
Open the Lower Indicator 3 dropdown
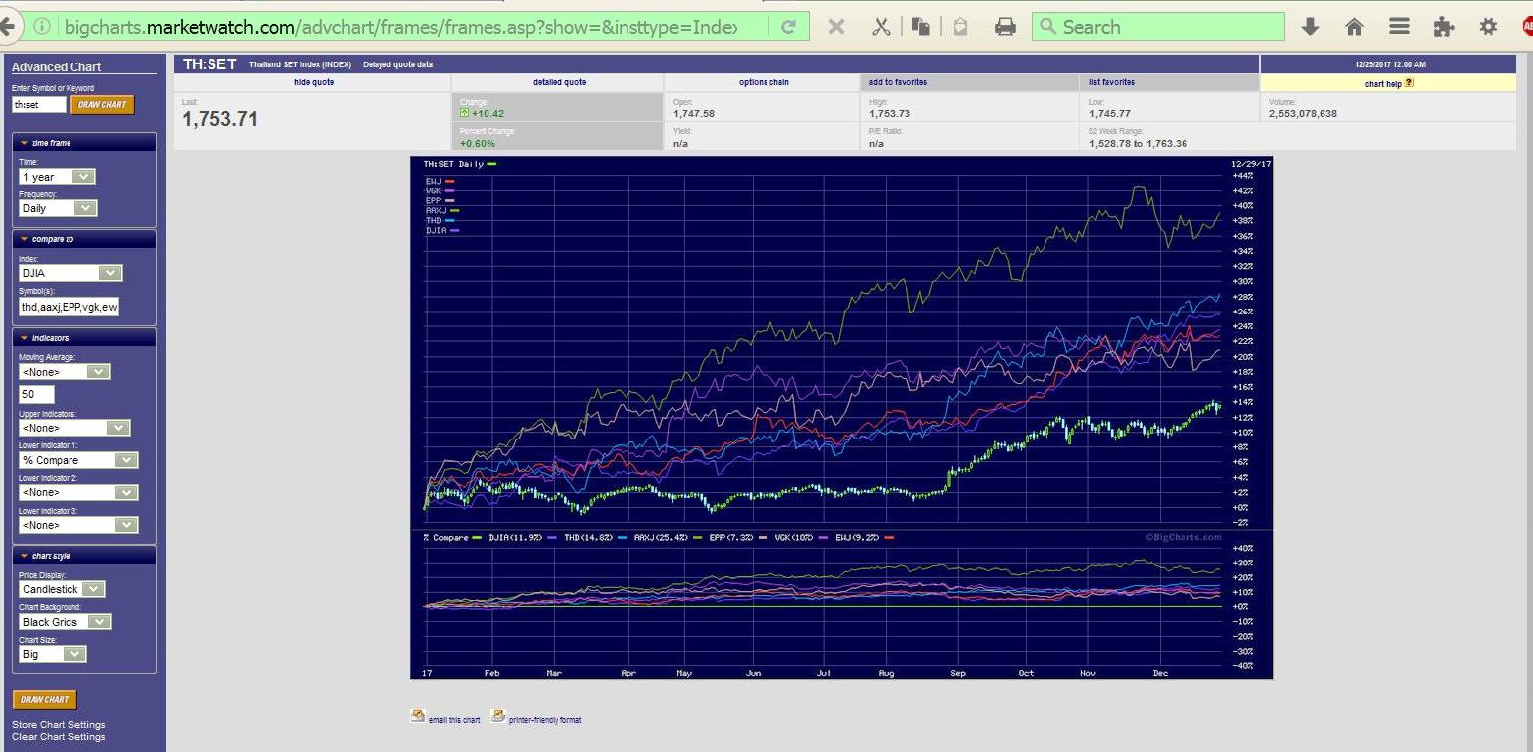tap(78, 525)
